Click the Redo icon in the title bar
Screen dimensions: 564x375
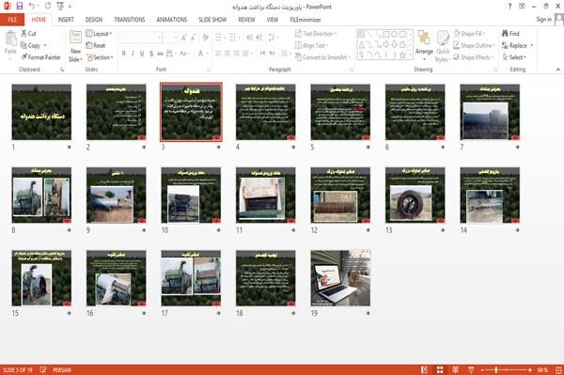48,7
